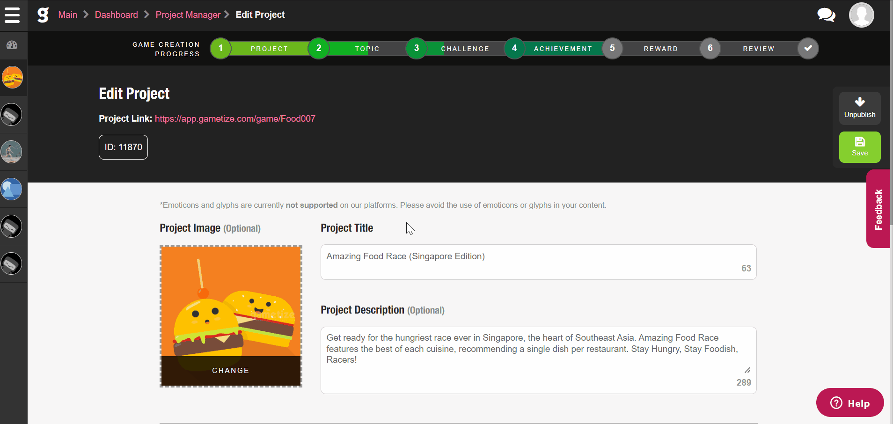
Task: Click step 3 progress circle
Action: point(417,48)
